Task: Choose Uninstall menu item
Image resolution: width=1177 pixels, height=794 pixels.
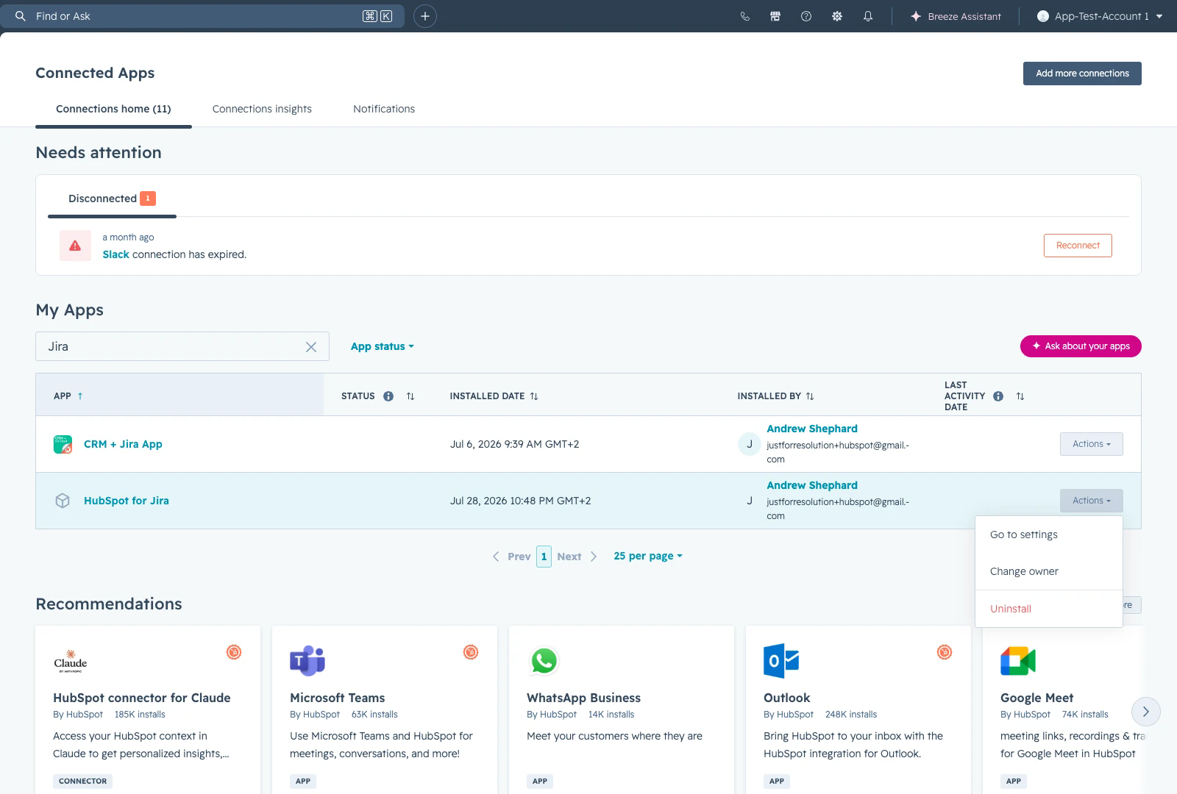Action: (x=1049, y=609)
